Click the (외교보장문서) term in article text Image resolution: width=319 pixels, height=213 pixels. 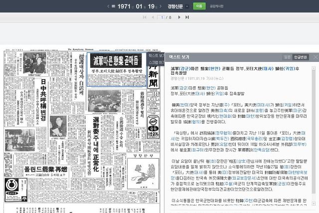pyautogui.click(x=243, y=178)
